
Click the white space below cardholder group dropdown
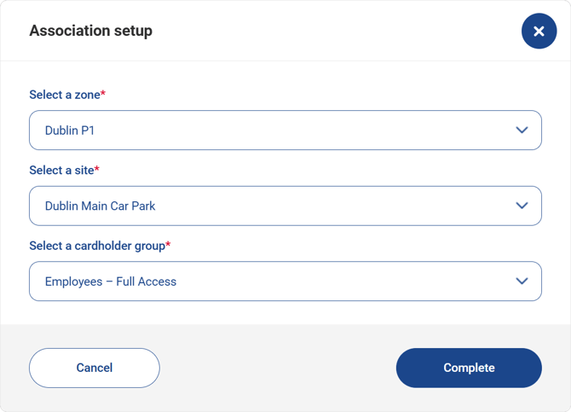(285, 312)
